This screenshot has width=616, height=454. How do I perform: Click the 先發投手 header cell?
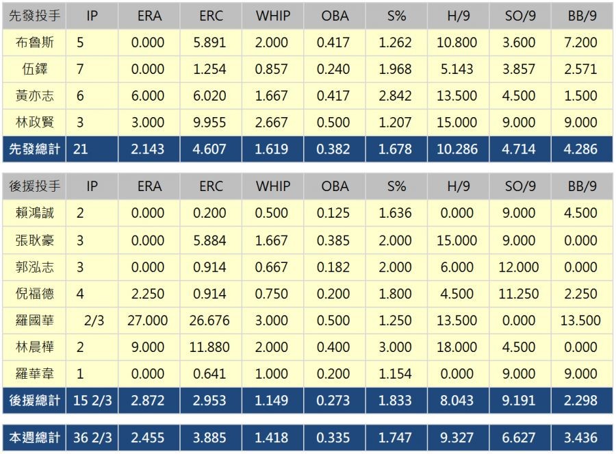click(34, 16)
